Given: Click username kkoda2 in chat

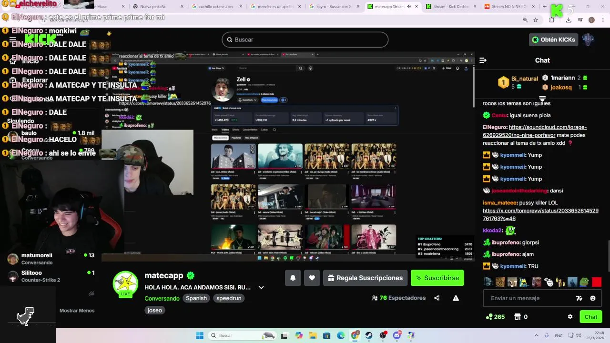Looking at the screenshot, I should [493, 231].
